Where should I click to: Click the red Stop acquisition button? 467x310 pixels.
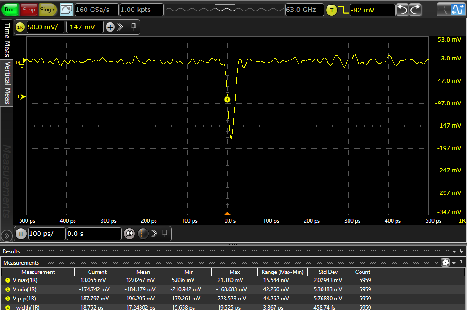tap(29, 9)
